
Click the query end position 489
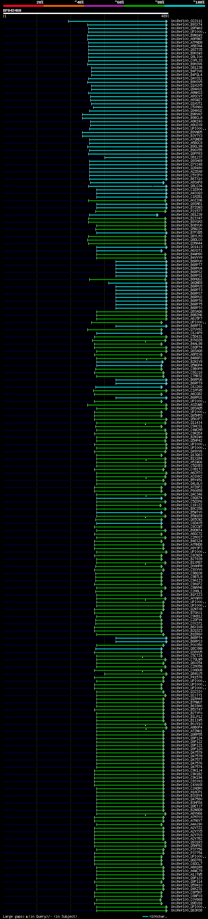pos(164,16)
